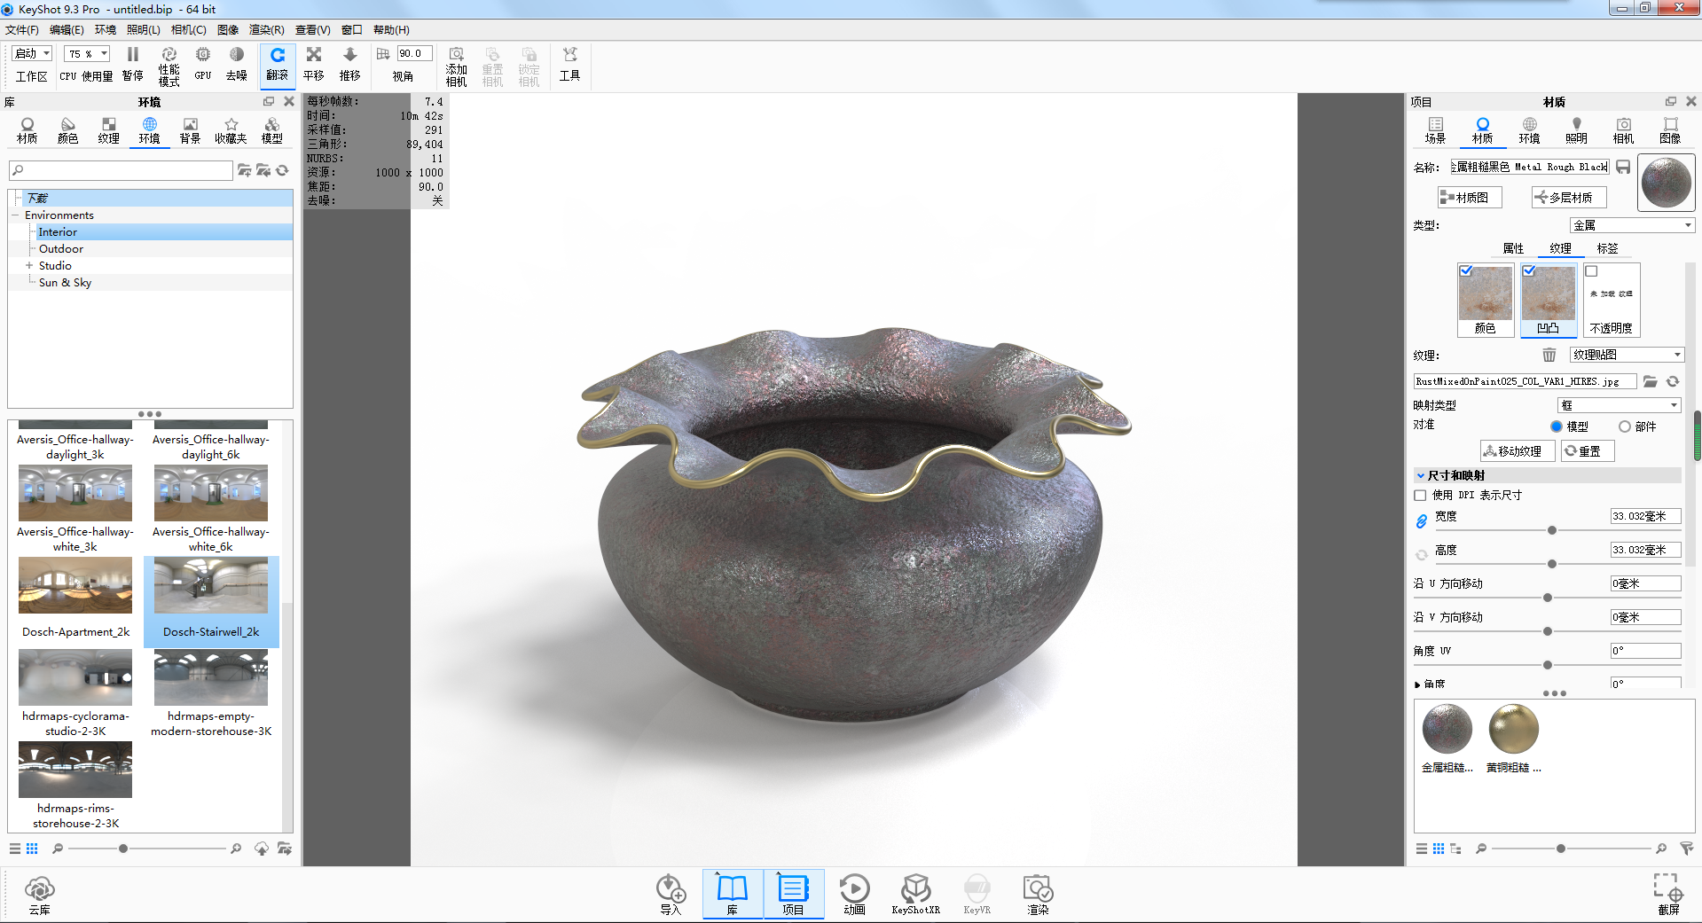Delete the texture with trash icon
1702x923 pixels.
(1549, 355)
